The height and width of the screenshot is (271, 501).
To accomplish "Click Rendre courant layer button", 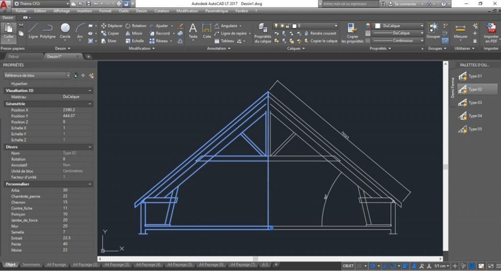I will pyautogui.click(x=323, y=33).
